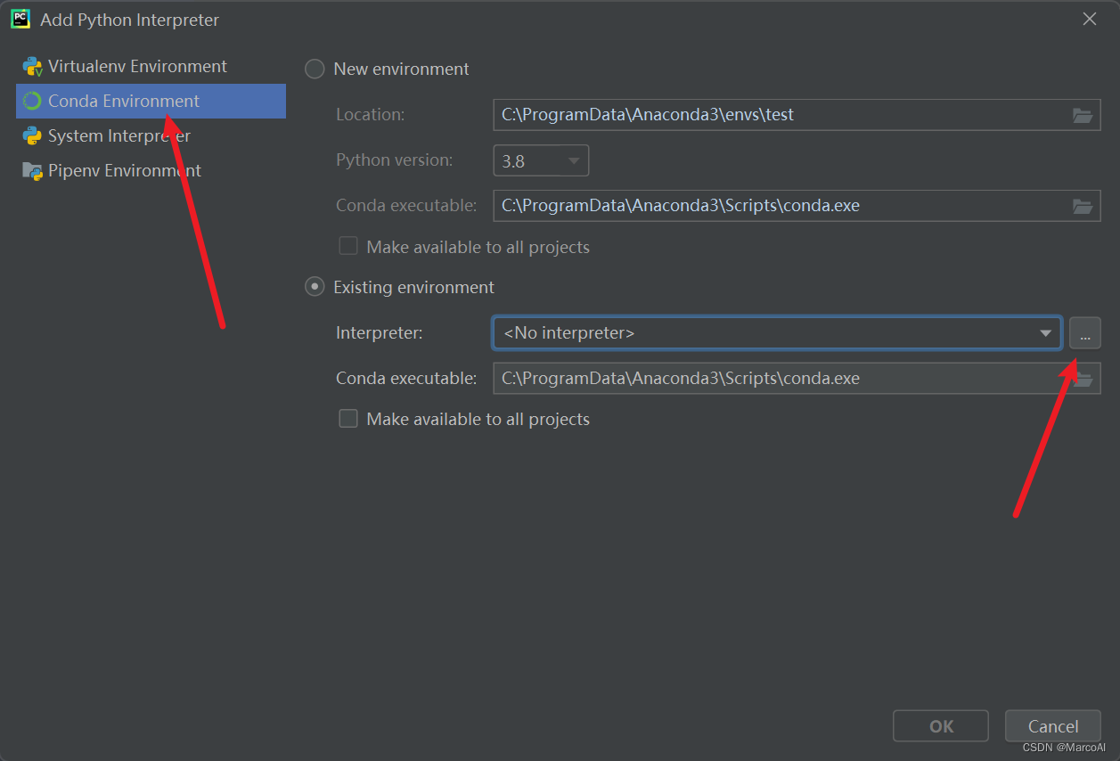The image size is (1120, 761).
Task: Close the Add Python Interpreter dialog
Action: coord(1089,19)
